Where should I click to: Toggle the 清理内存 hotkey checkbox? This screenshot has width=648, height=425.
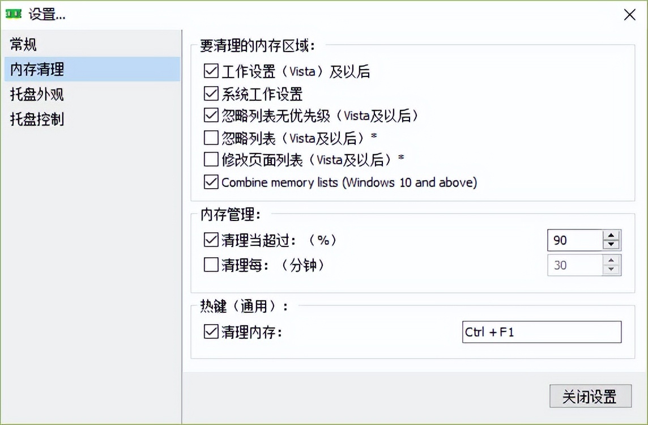pos(211,332)
